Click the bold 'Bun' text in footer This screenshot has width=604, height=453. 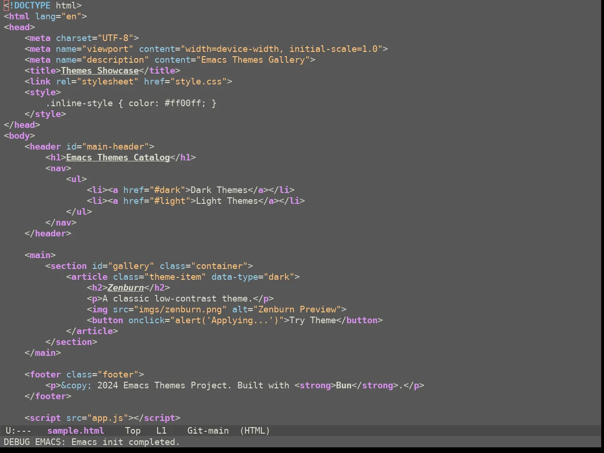[344, 386]
